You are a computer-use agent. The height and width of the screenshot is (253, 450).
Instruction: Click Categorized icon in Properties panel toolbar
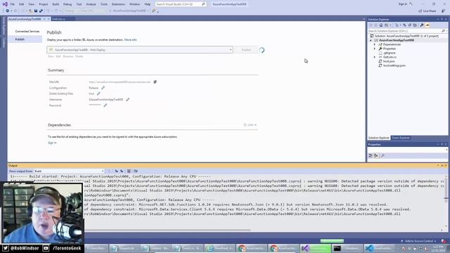(x=371, y=155)
